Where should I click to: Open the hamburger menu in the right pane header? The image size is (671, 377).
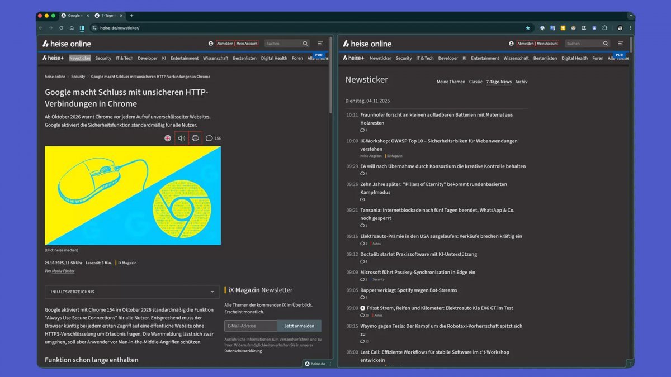tap(620, 44)
